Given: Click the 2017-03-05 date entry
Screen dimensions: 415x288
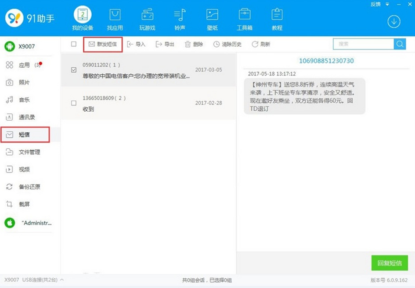Looking at the screenshot, I should [209, 70].
